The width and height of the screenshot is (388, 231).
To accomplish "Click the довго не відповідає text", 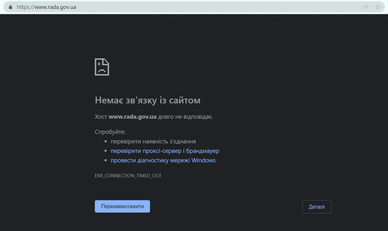I will (x=185, y=117).
